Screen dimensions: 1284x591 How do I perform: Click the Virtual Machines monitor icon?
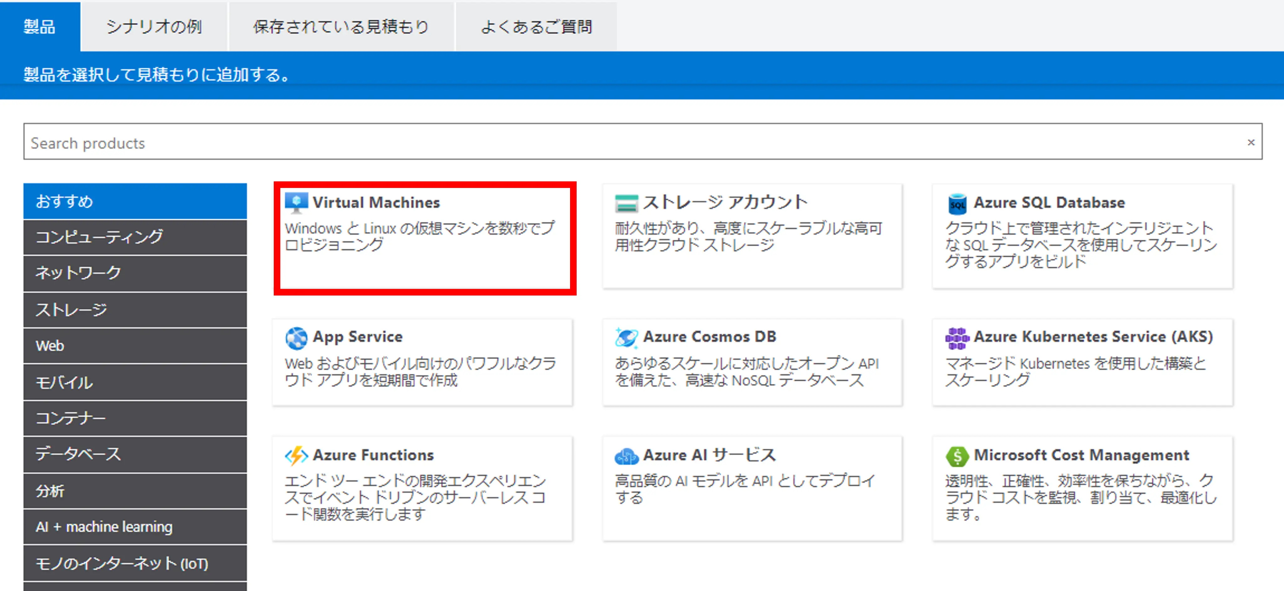(x=296, y=203)
